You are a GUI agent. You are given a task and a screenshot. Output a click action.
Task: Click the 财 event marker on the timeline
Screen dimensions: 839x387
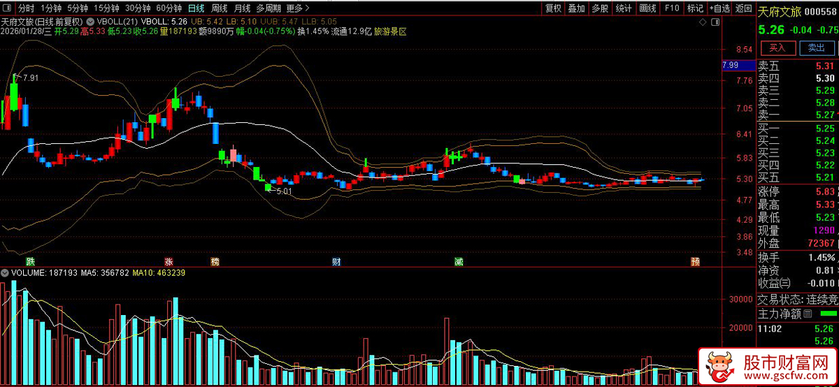click(336, 261)
